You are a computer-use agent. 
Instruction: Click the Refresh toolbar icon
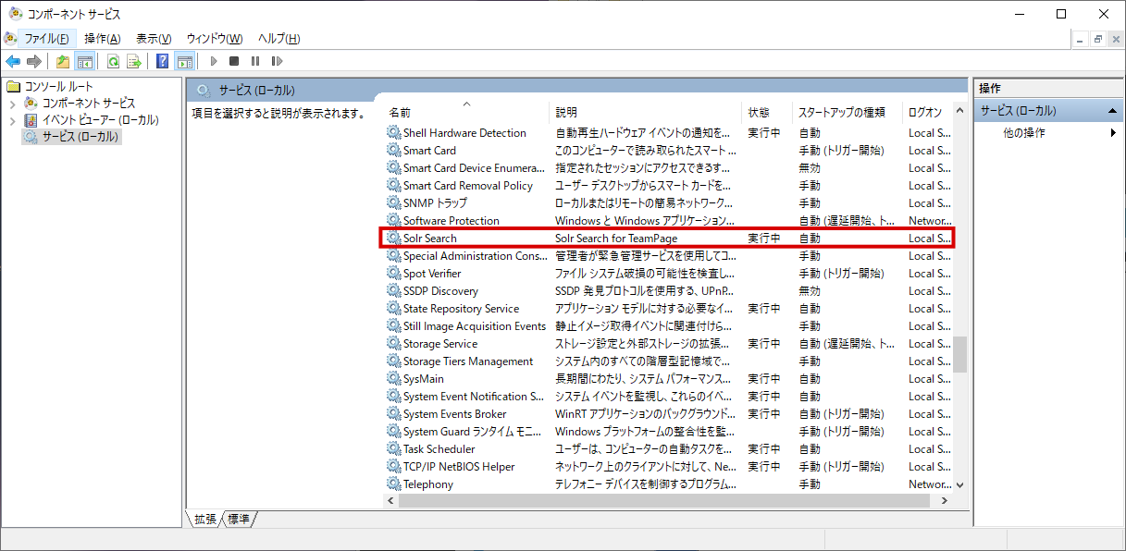click(113, 62)
